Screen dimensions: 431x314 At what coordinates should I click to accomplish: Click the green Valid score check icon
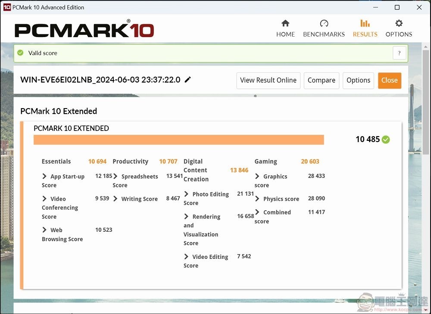click(x=20, y=53)
